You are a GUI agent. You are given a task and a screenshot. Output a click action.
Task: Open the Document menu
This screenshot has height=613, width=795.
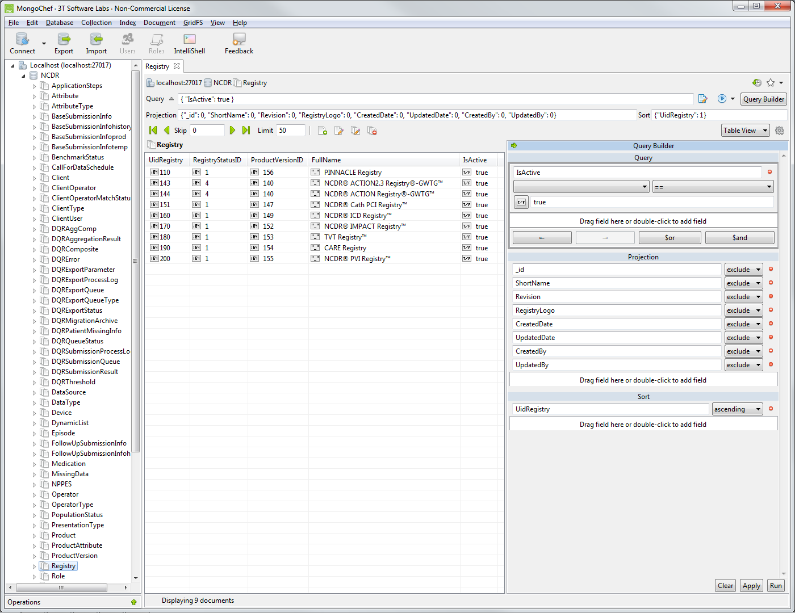tap(160, 23)
